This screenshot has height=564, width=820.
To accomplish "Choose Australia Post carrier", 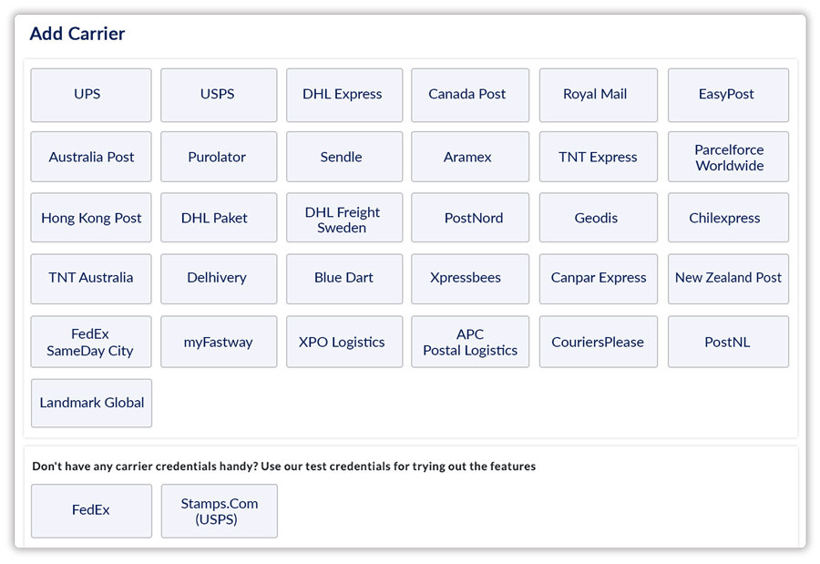I will click(x=91, y=157).
